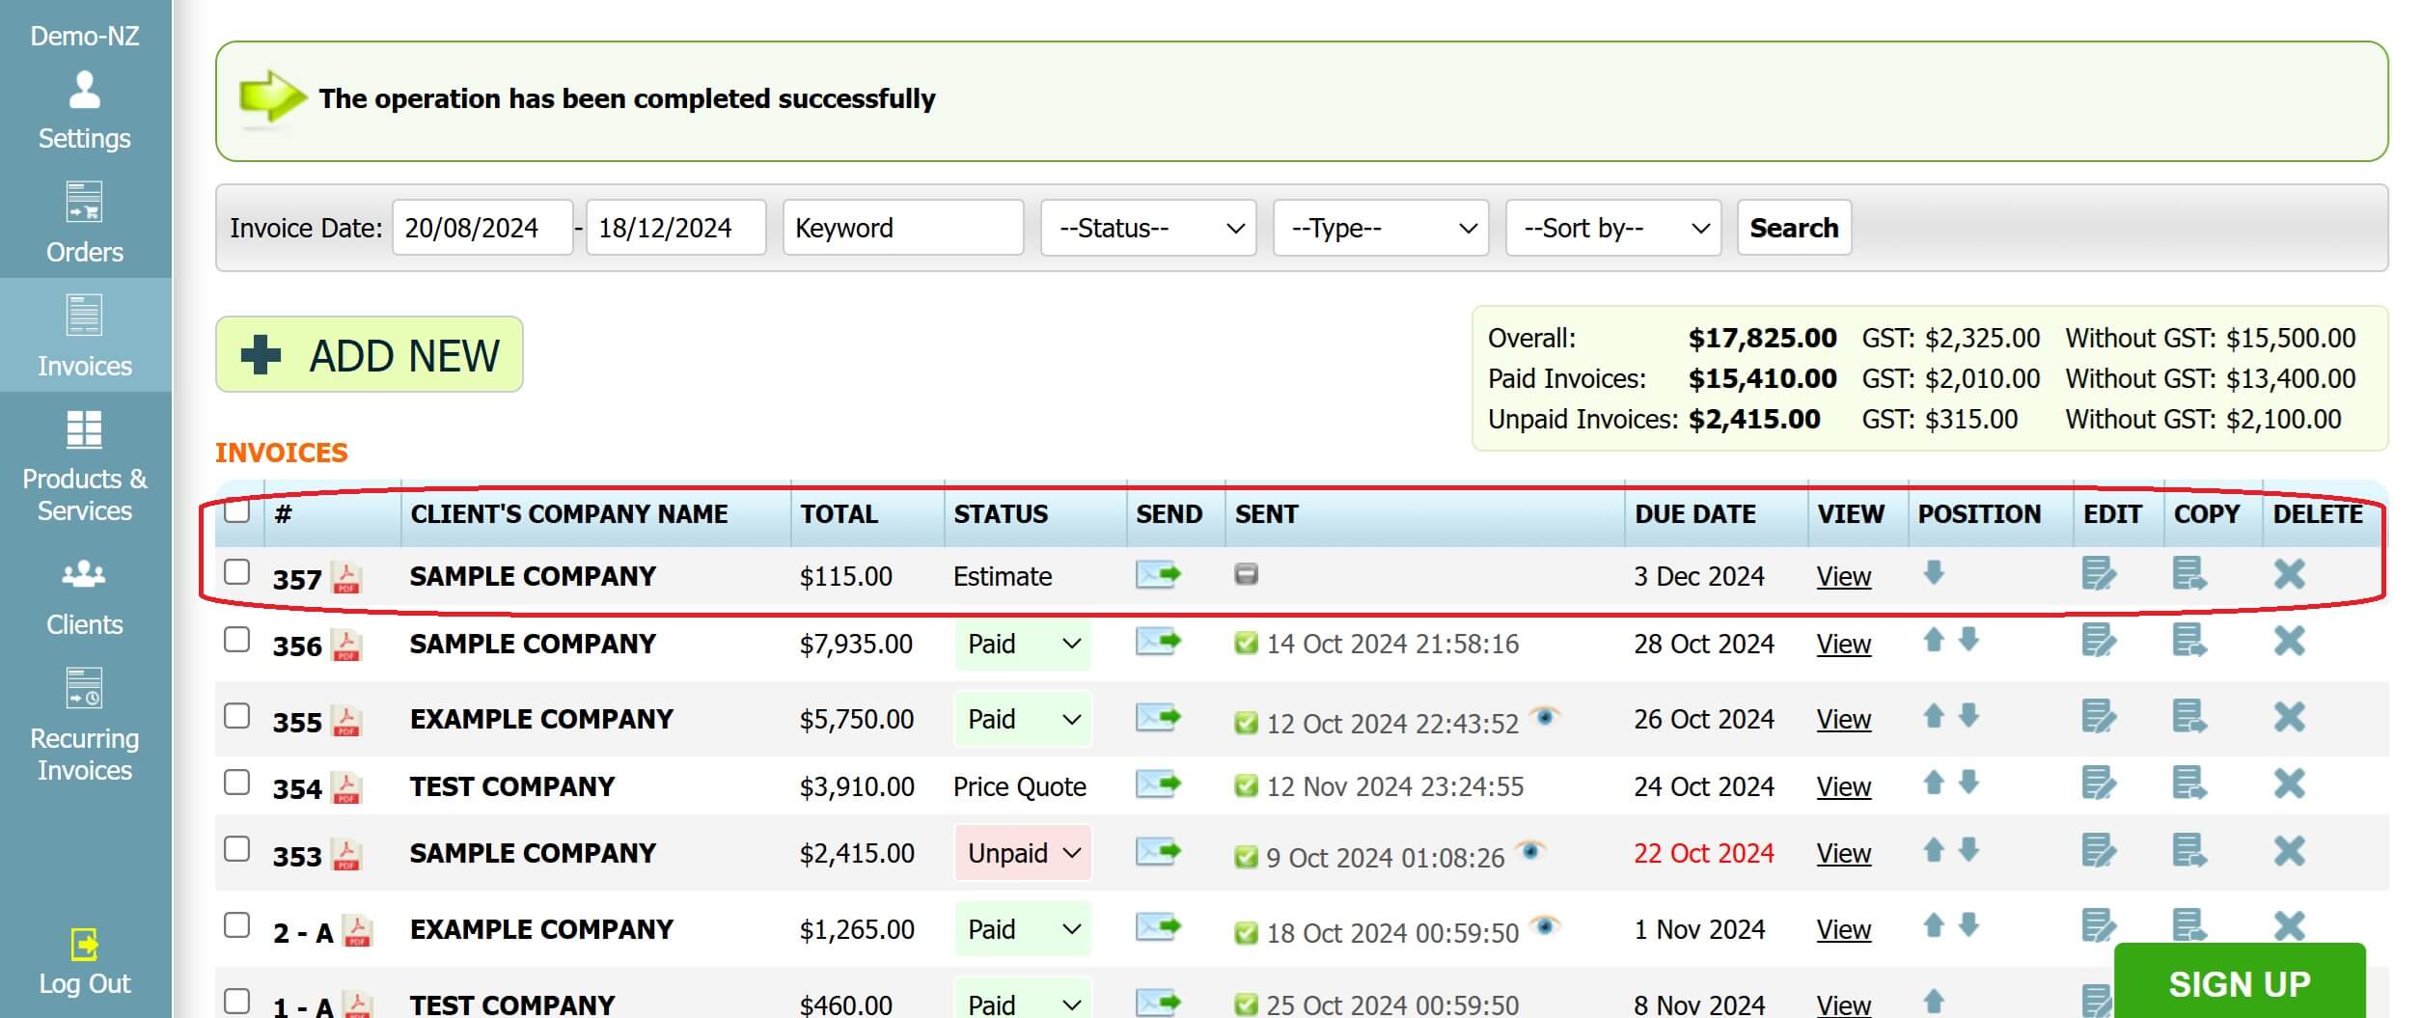Delete invoice 356
Image resolution: width=2421 pixels, height=1018 pixels.
[x=2289, y=641]
